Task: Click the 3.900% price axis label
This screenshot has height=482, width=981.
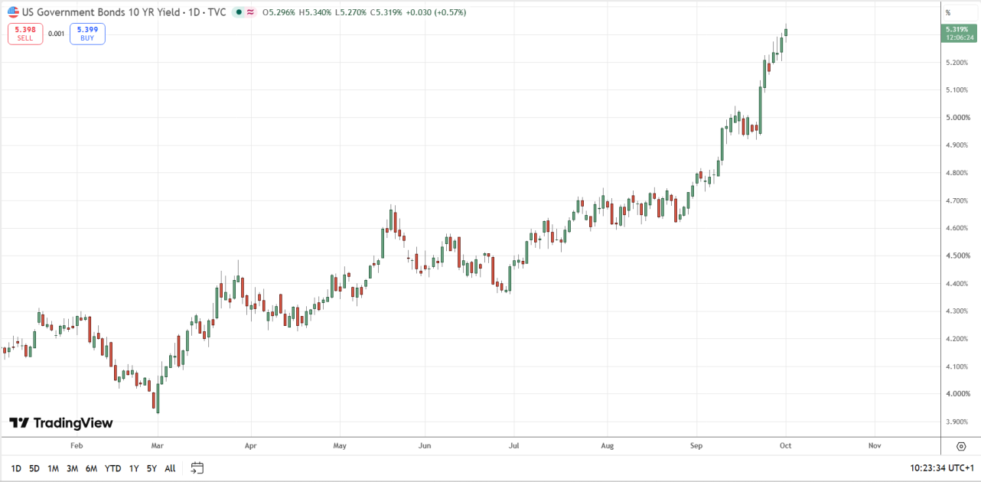Action: [958, 422]
